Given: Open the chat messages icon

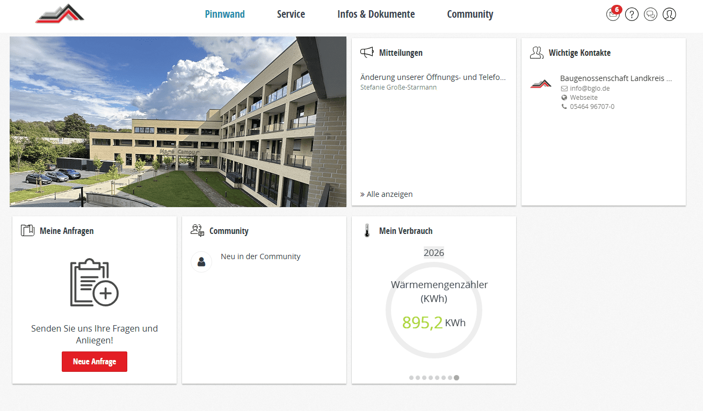Looking at the screenshot, I should tap(650, 14).
